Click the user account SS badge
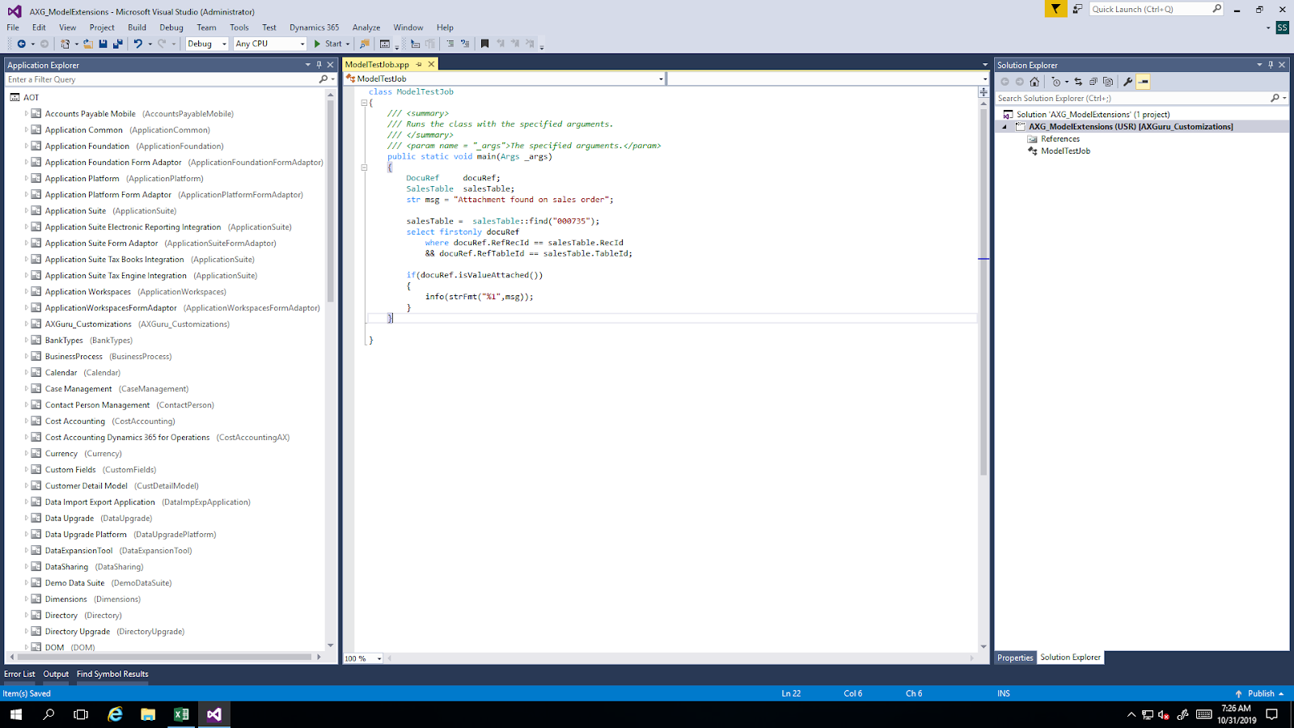This screenshot has width=1294, height=728. (1282, 28)
